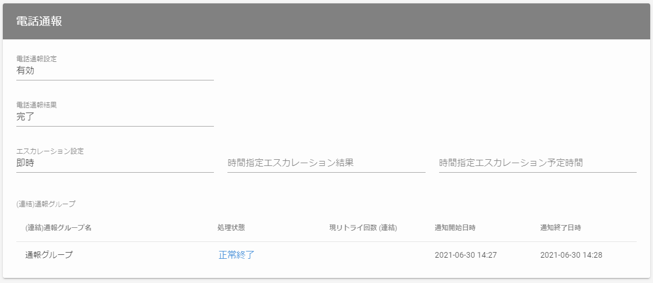Focus the 時間指定エスカレーション予定時間 field
This screenshot has height=283, width=653.
(x=537, y=163)
